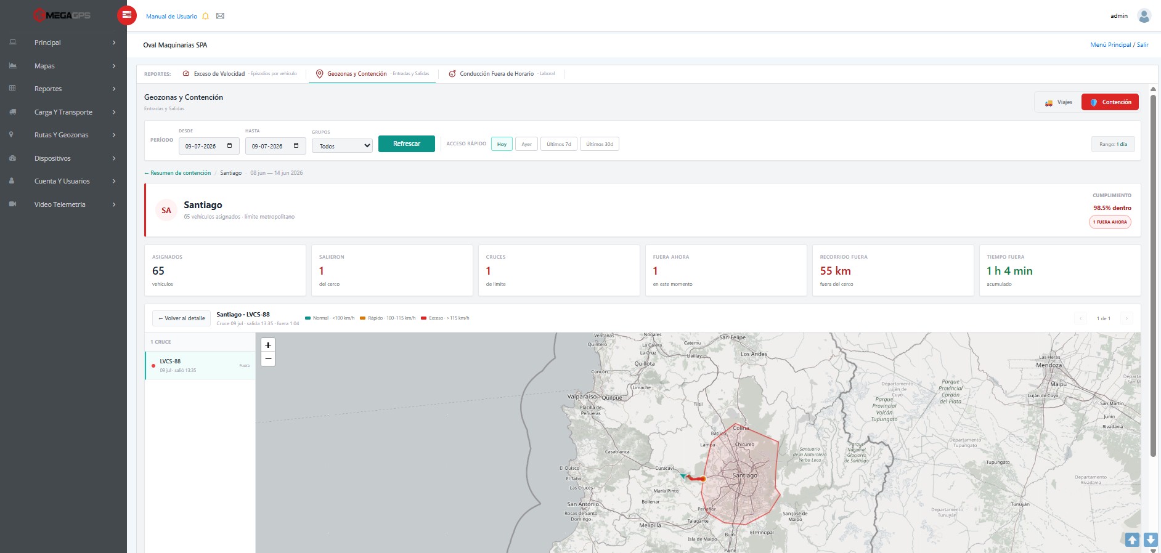The image size is (1161, 553).
Task: Open the Hasta date calendar picker icon
Action: tap(296, 146)
